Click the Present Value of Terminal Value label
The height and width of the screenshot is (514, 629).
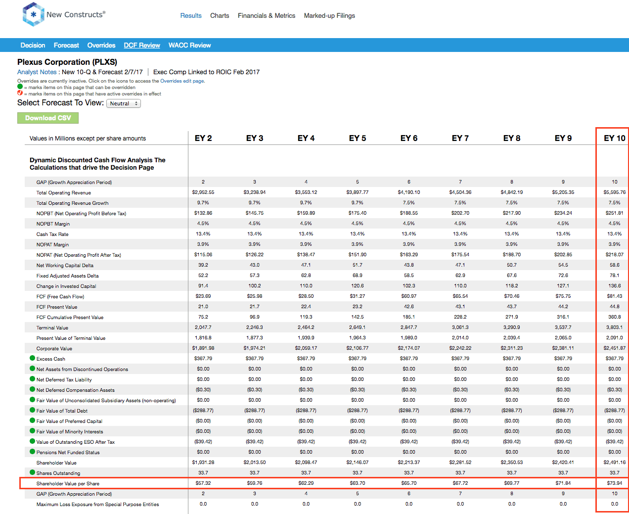71,338
